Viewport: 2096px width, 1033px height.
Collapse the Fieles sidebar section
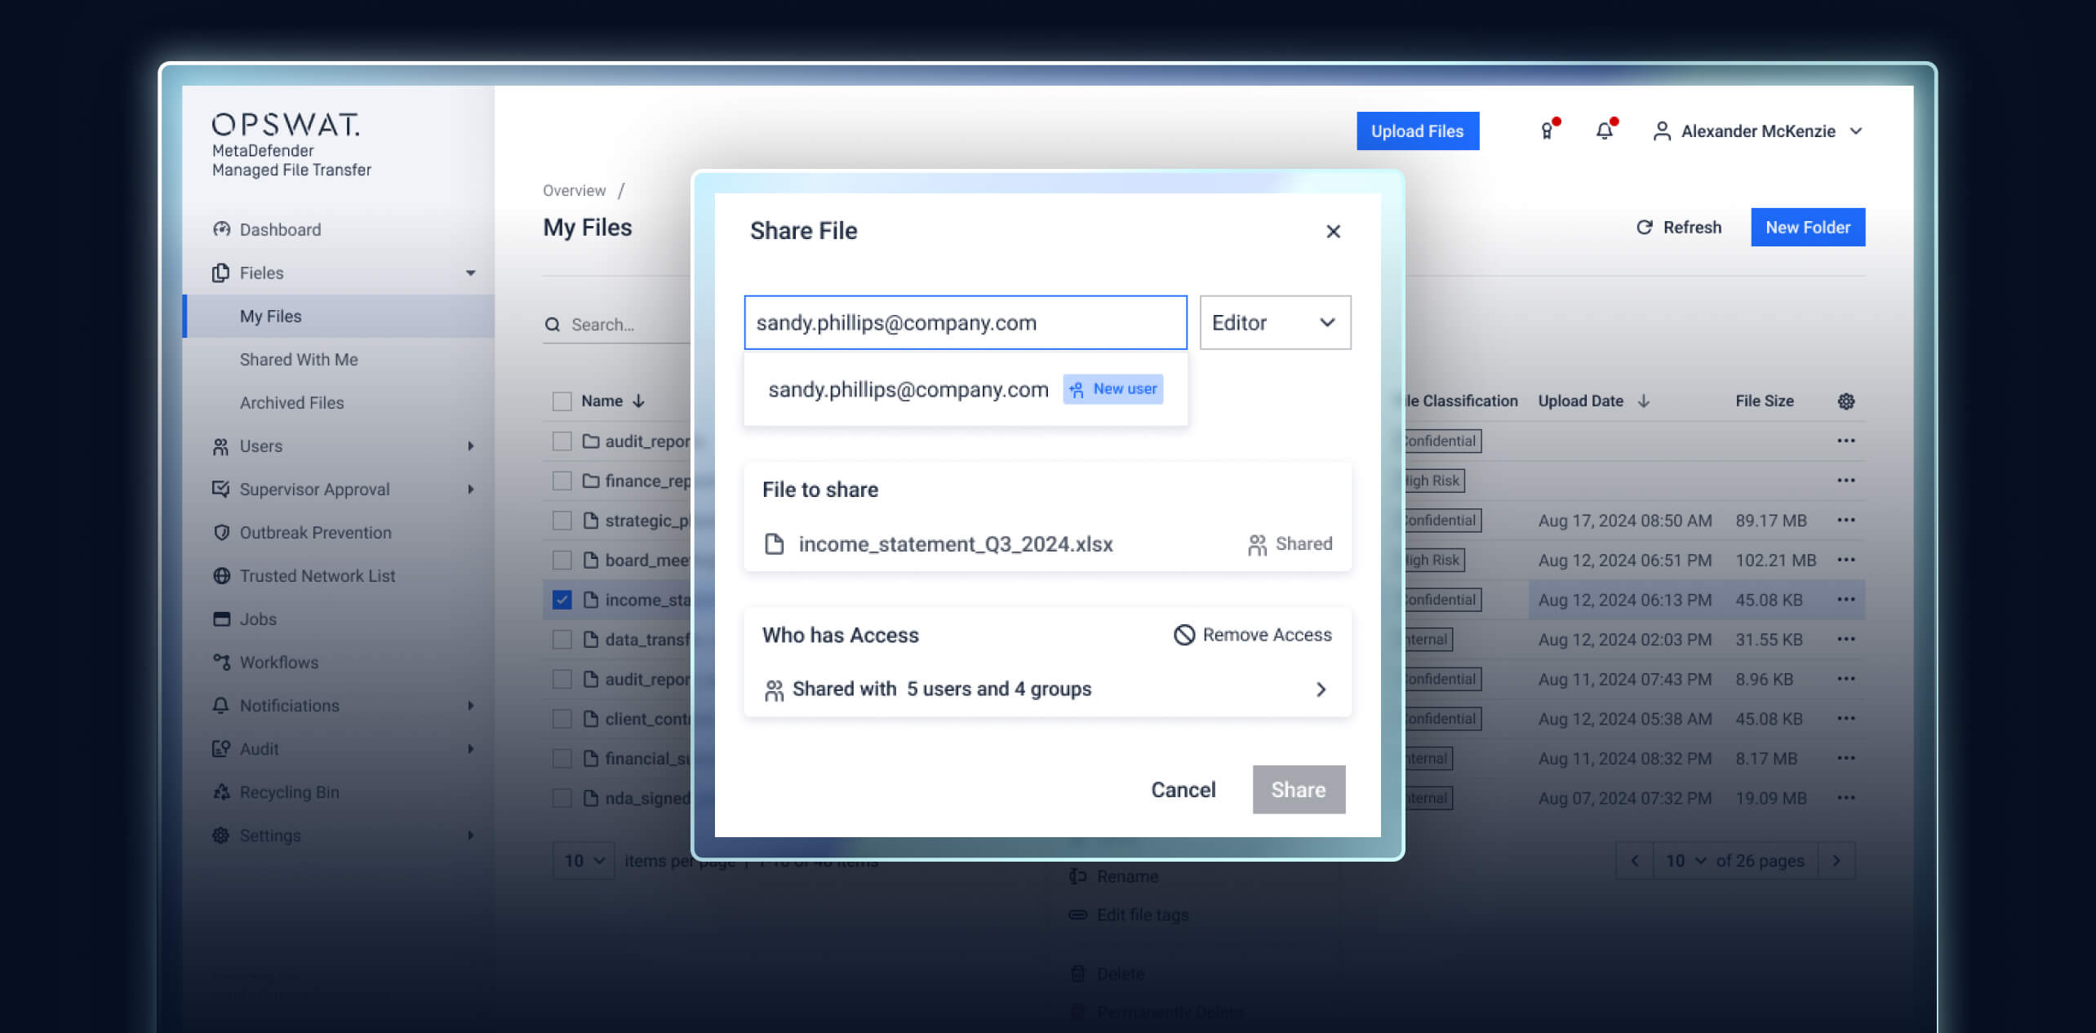pyautogui.click(x=472, y=273)
